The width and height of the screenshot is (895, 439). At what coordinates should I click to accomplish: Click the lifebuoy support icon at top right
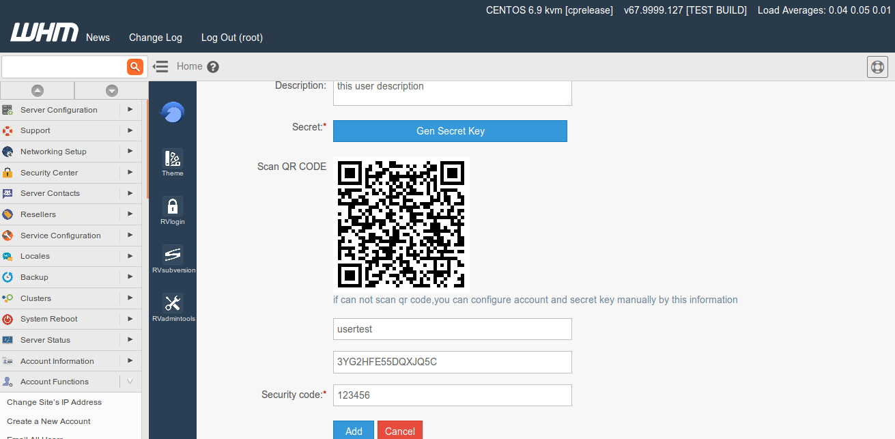click(877, 67)
